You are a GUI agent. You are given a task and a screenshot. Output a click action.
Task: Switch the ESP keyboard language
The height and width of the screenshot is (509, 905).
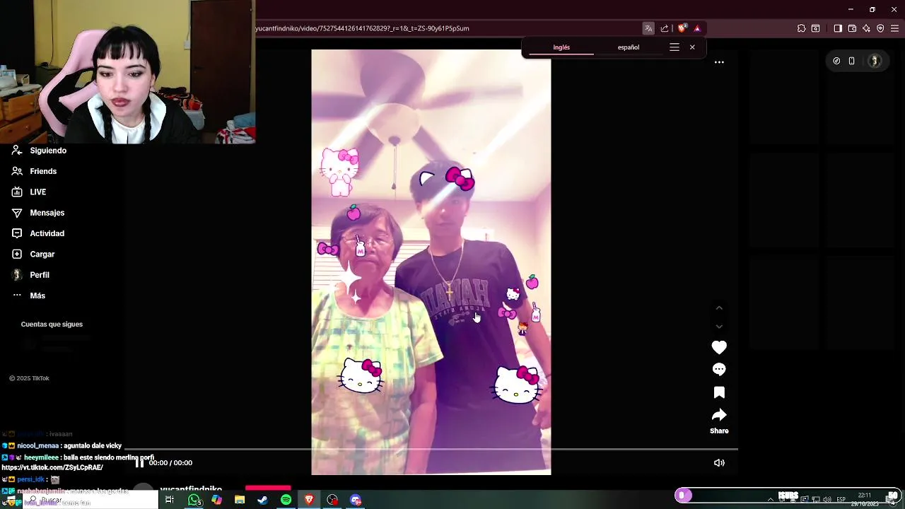point(841,500)
